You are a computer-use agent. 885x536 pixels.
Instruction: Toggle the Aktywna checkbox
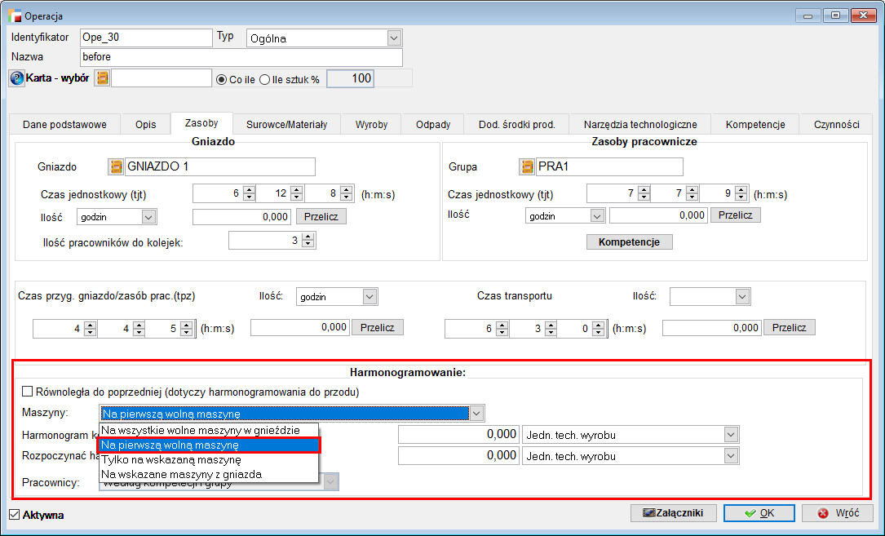[14, 515]
